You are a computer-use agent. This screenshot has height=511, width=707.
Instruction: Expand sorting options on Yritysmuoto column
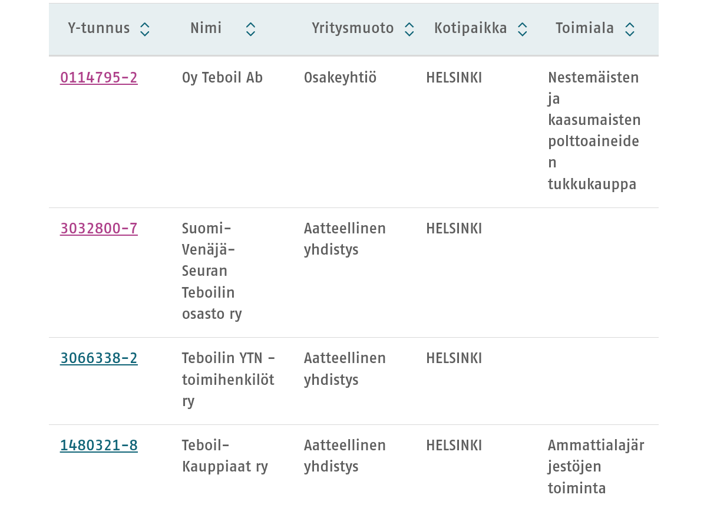409,28
